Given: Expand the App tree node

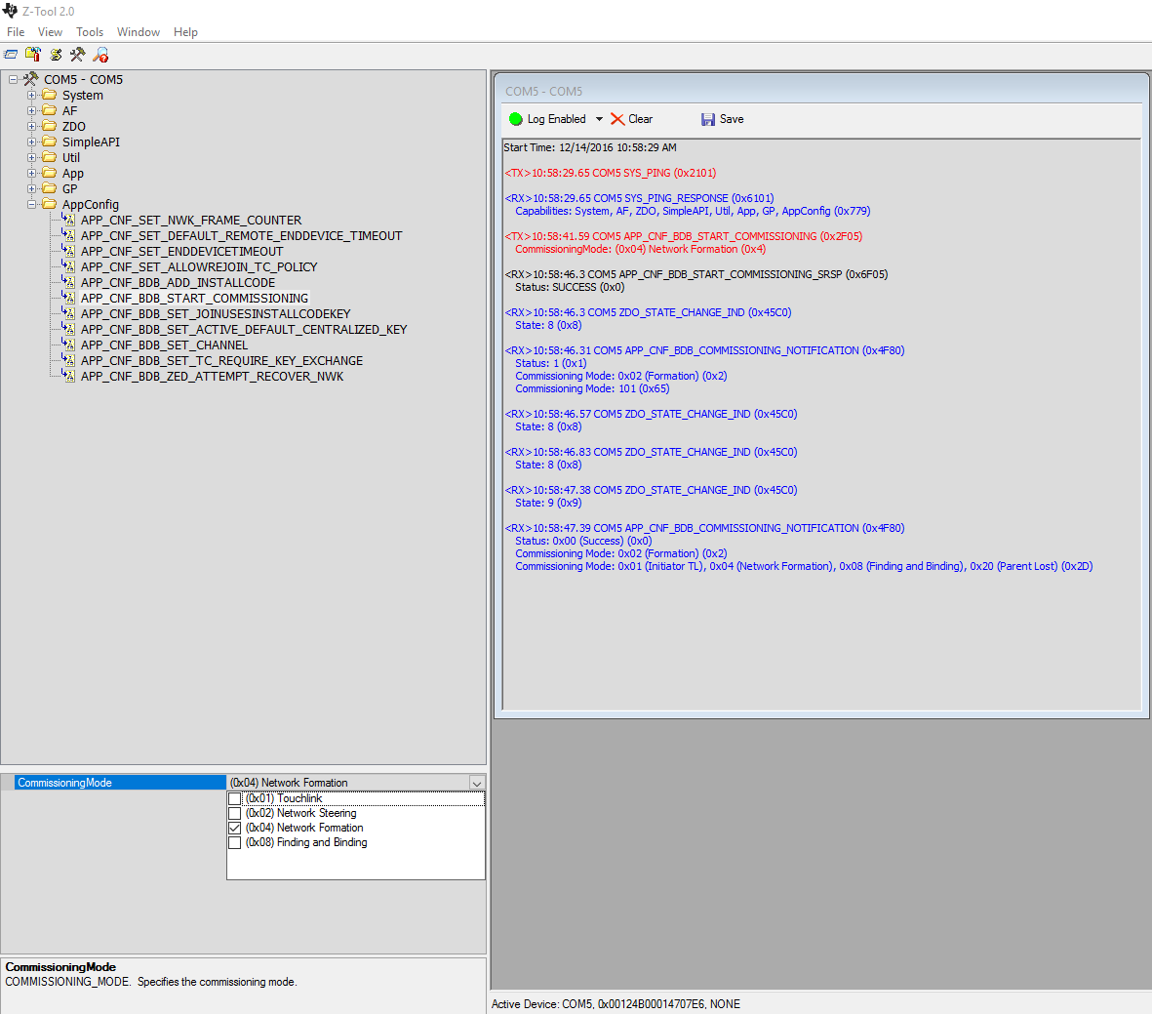Looking at the screenshot, I should coord(31,173).
